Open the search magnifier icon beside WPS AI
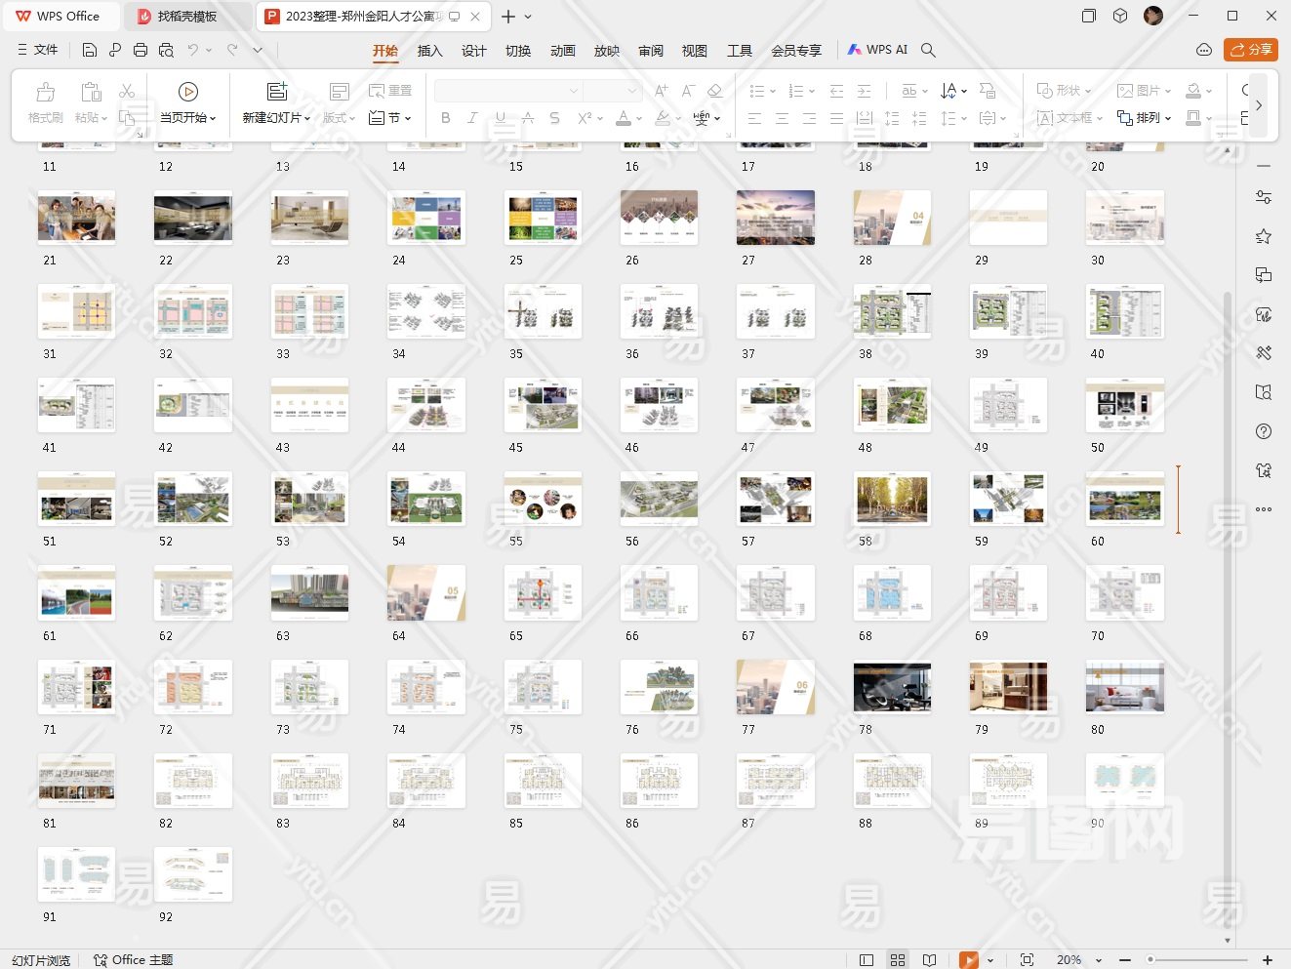 (928, 50)
